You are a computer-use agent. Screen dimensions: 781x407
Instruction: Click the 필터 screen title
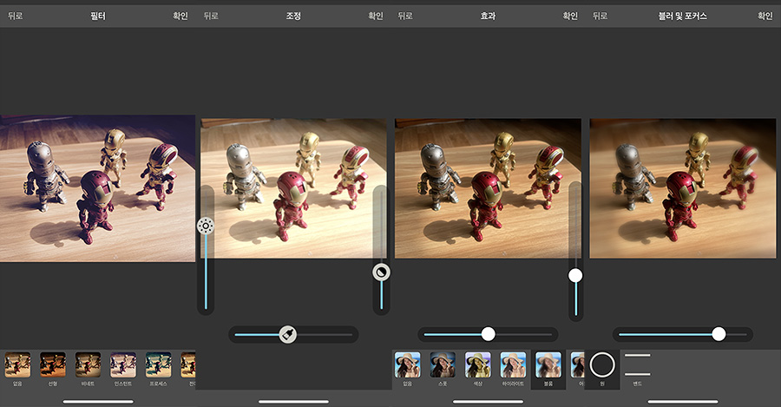(97, 16)
